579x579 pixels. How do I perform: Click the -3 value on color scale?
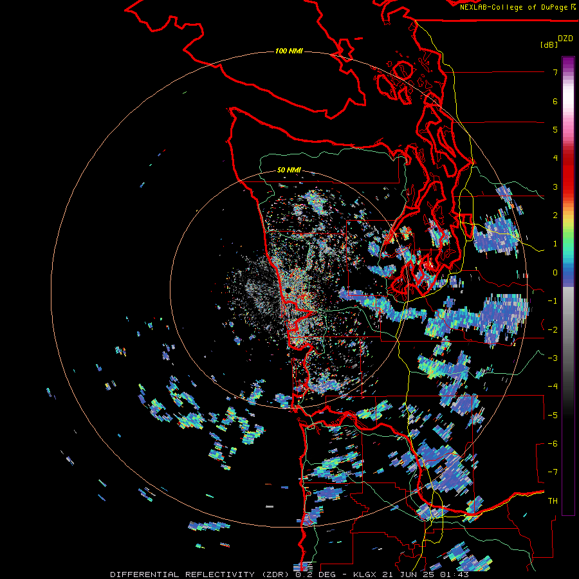[x=553, y=358]
